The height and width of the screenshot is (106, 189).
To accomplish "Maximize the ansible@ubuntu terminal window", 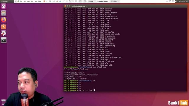I will (x=69, y=6).
